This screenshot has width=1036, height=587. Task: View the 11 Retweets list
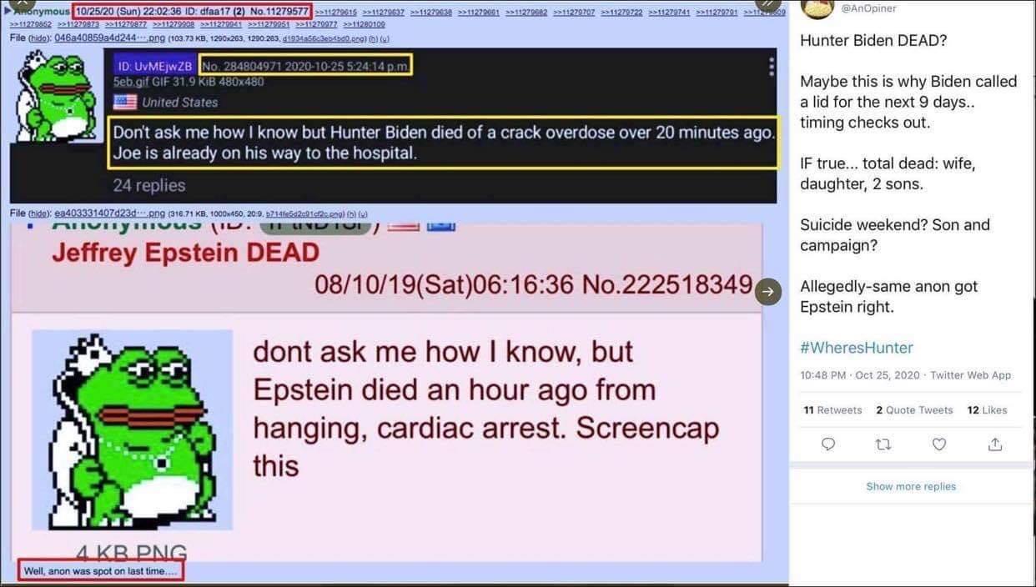click(x=832, y=409)
